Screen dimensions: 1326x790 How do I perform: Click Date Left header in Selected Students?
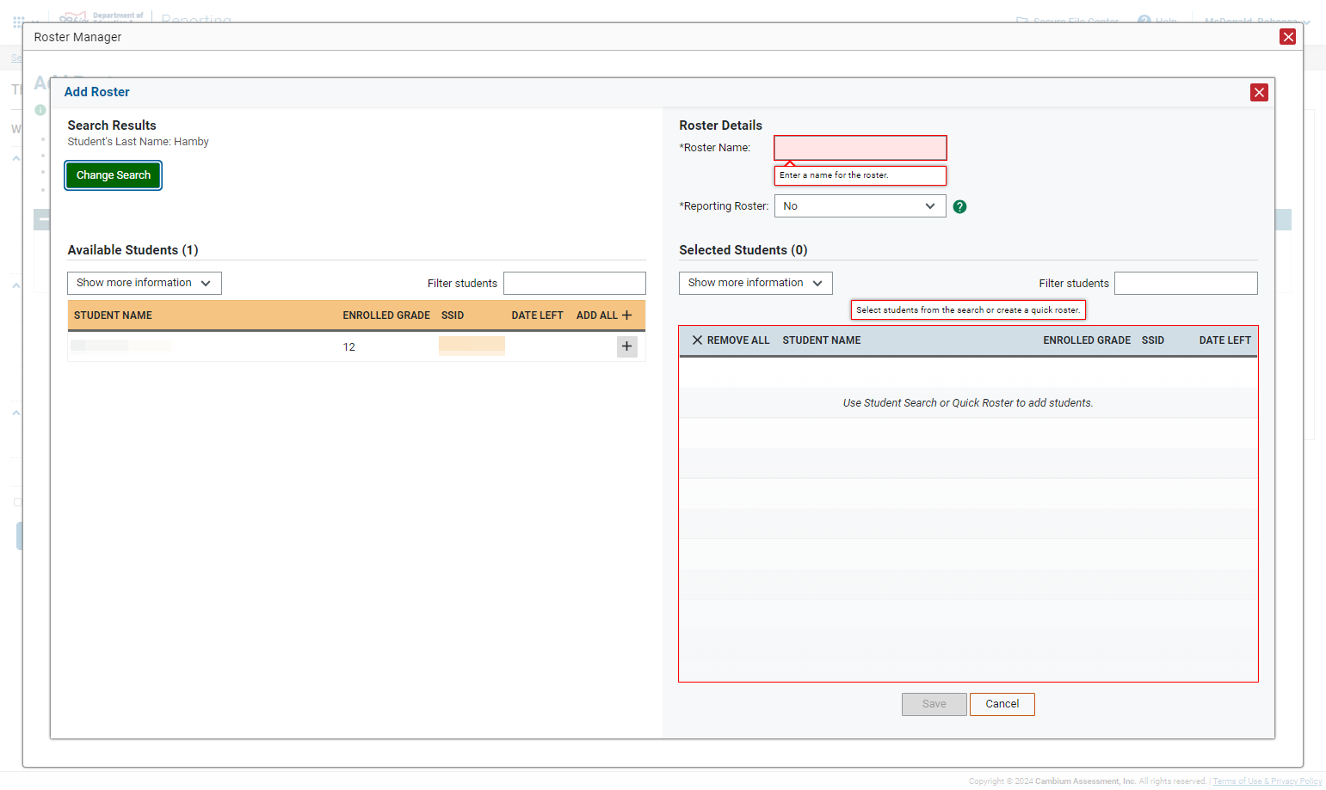(1225, 340)
